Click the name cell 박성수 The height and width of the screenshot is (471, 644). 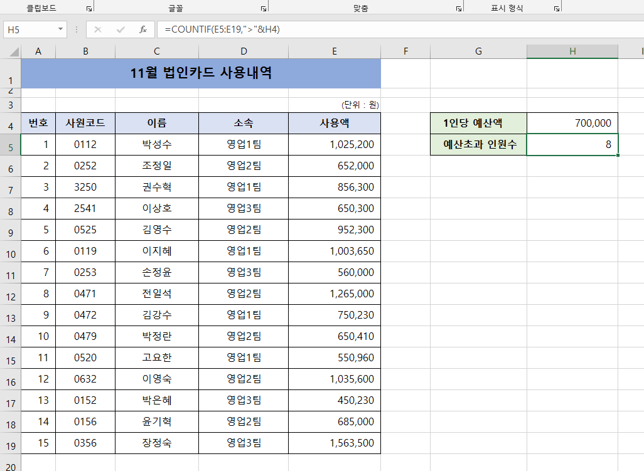(157, 144)
